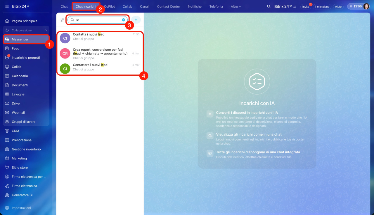The height and width of the screenshot is (215, 374).
Task: Switch to the Contact Center tab
Action: (169, 6)
